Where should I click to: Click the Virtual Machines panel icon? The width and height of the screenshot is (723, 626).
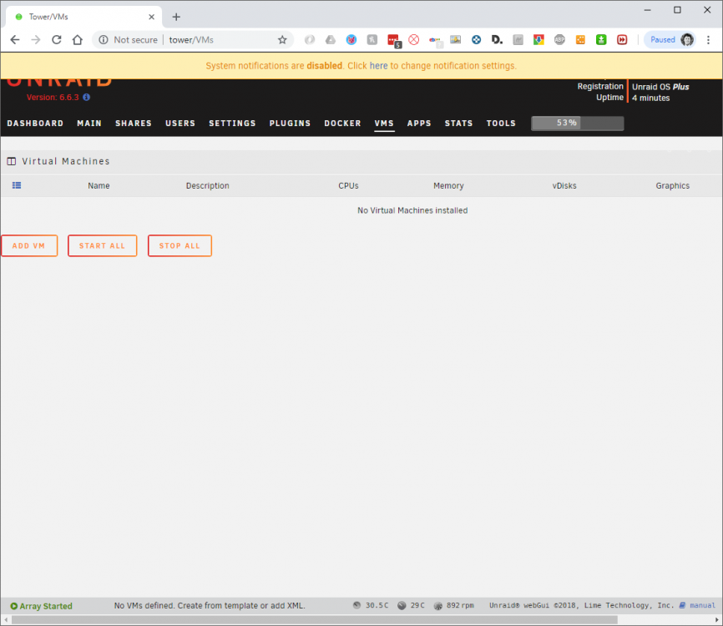[x=12, y=161]
